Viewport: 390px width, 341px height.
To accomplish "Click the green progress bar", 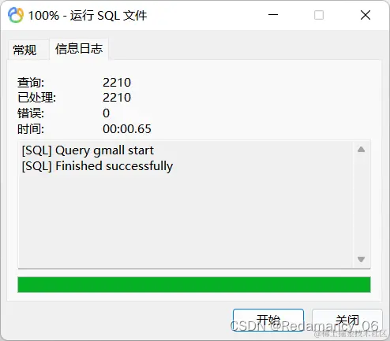I will (194, 284).
